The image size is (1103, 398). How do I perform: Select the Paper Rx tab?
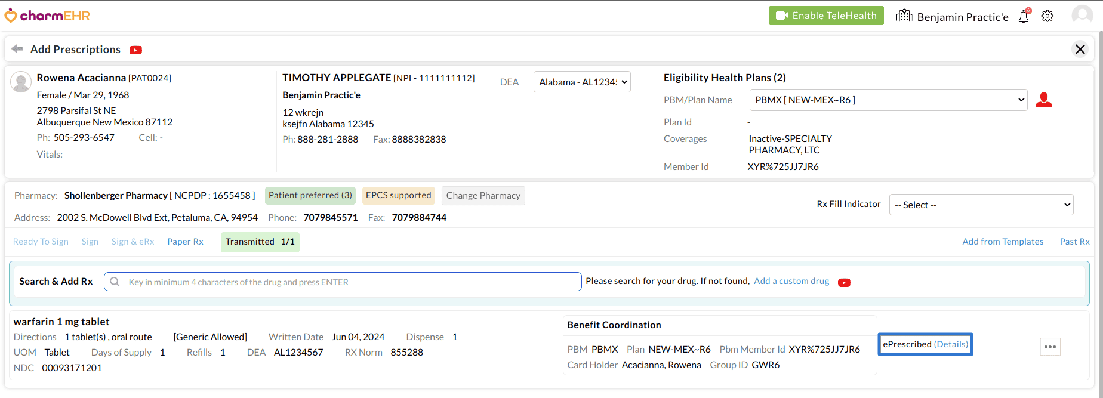(185, 242)
